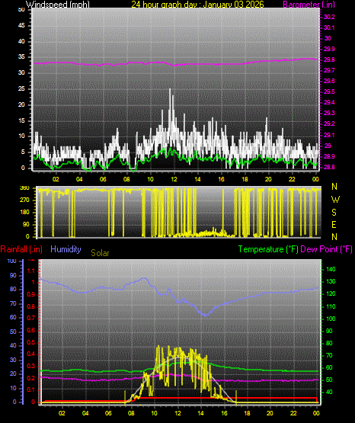Click the S compass direction label
This screenshot has width=355, height=423.
[334, 213]
